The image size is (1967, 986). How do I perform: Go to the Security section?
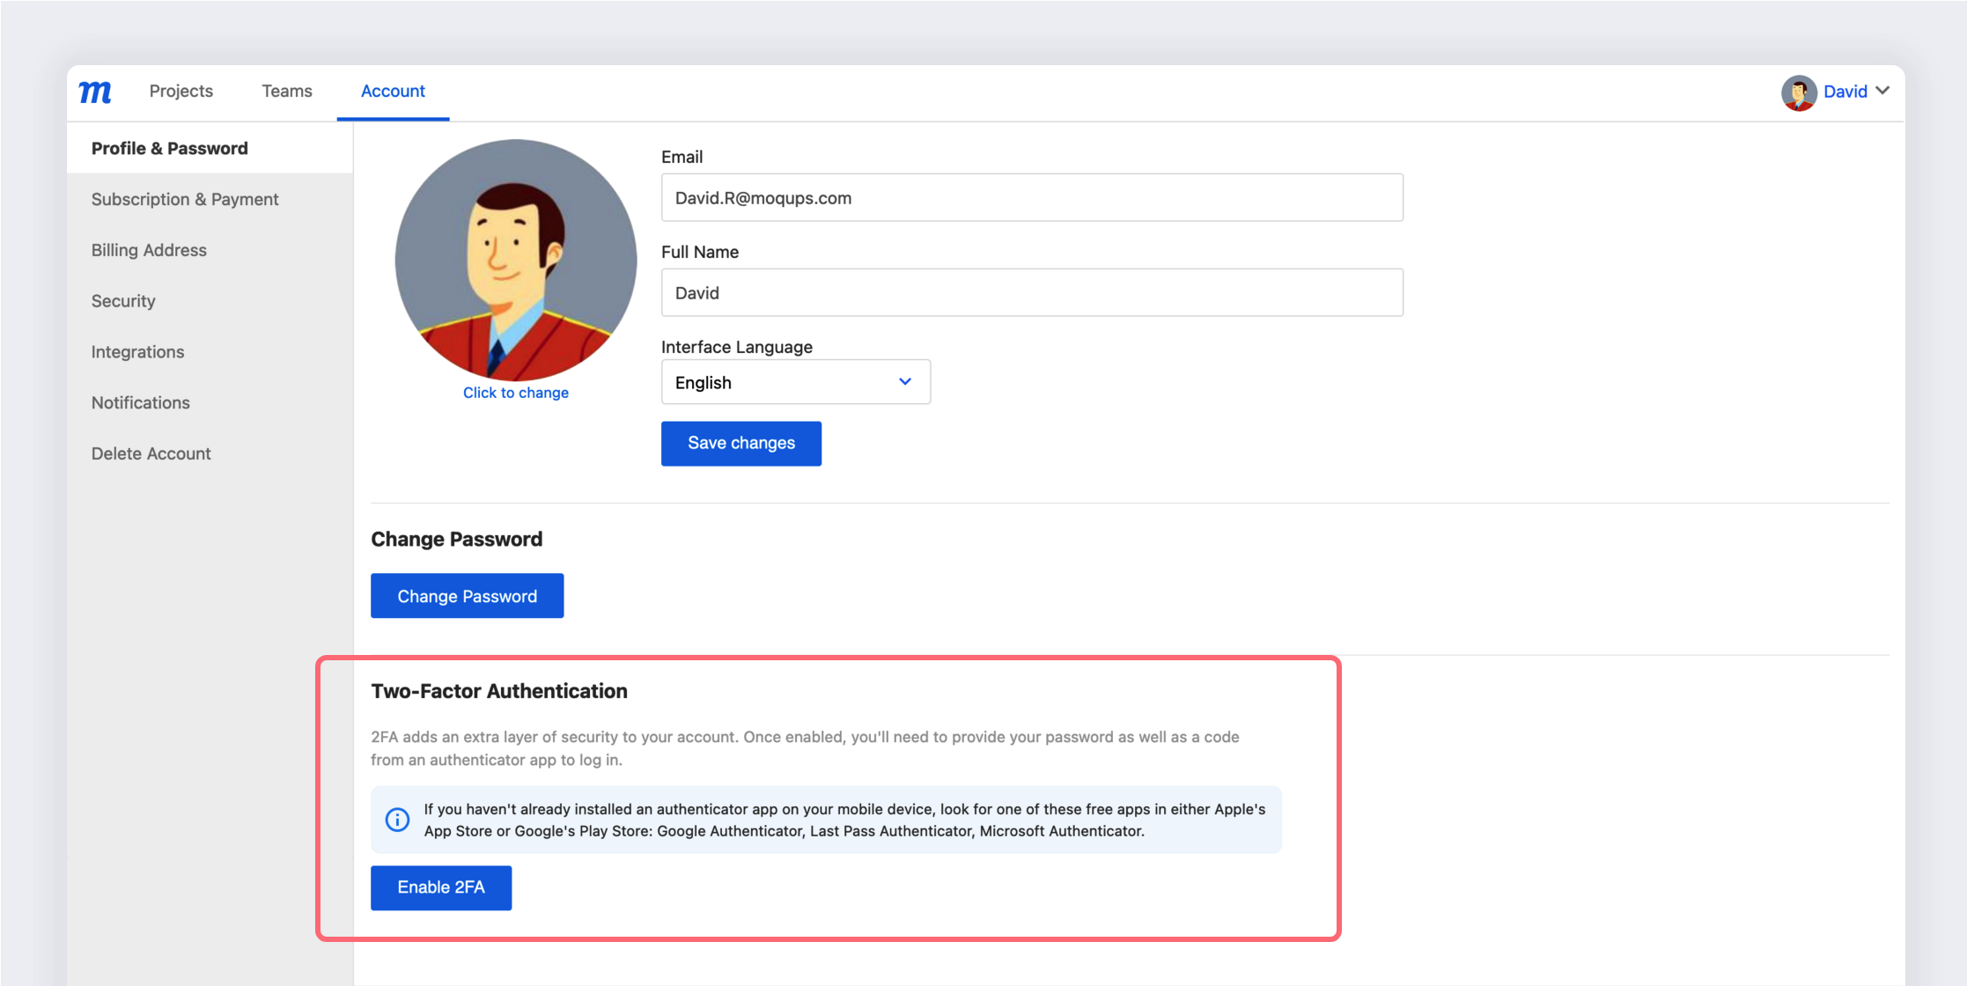[122, 300]
